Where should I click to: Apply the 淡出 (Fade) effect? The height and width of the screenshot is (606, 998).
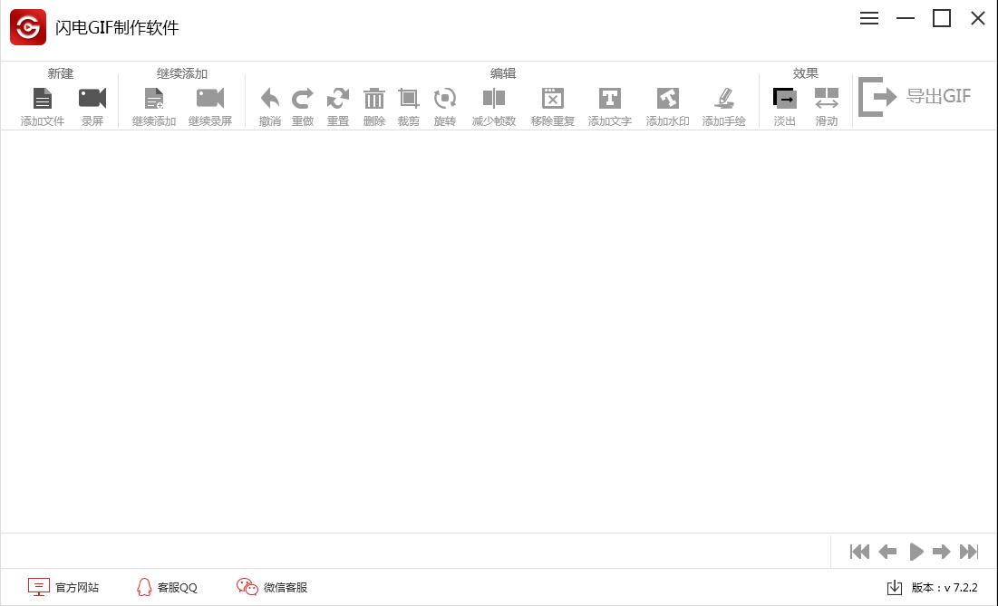[784, 102]
